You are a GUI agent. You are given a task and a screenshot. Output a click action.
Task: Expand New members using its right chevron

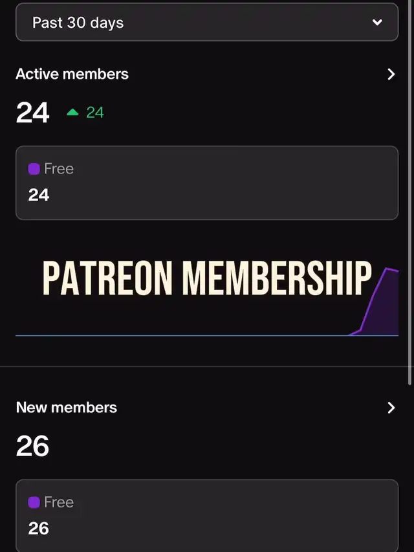391,408
